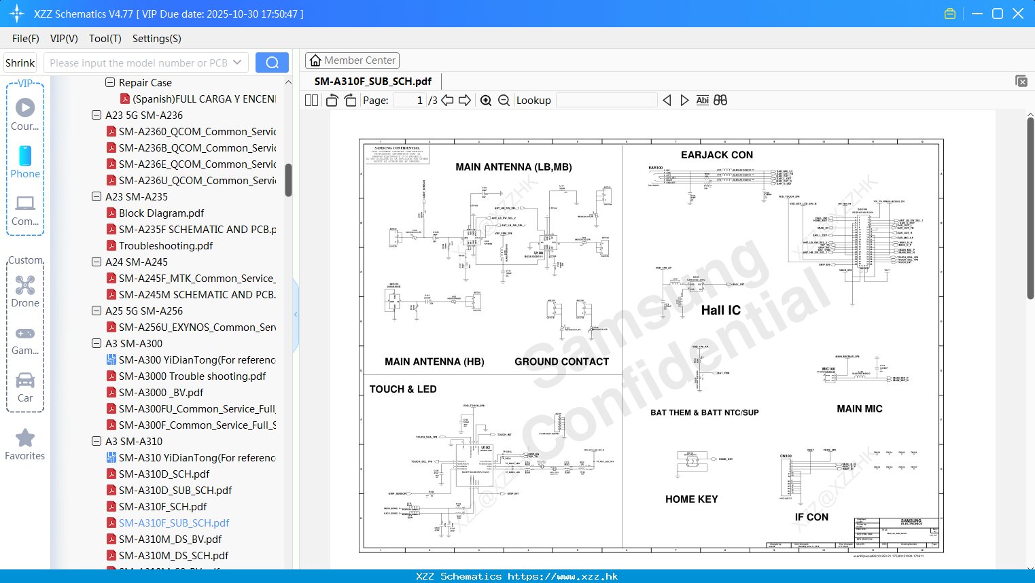Viewport: 1035px width, 583px height.
Task: Go to next page arrow
Action: 465,100
